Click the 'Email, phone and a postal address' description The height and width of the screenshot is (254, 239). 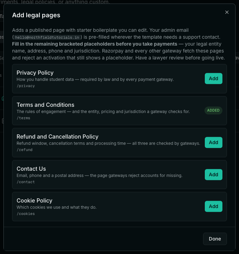pos(99,176)
